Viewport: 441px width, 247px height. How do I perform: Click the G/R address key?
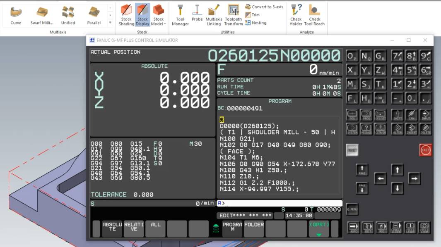click(380, 56)
